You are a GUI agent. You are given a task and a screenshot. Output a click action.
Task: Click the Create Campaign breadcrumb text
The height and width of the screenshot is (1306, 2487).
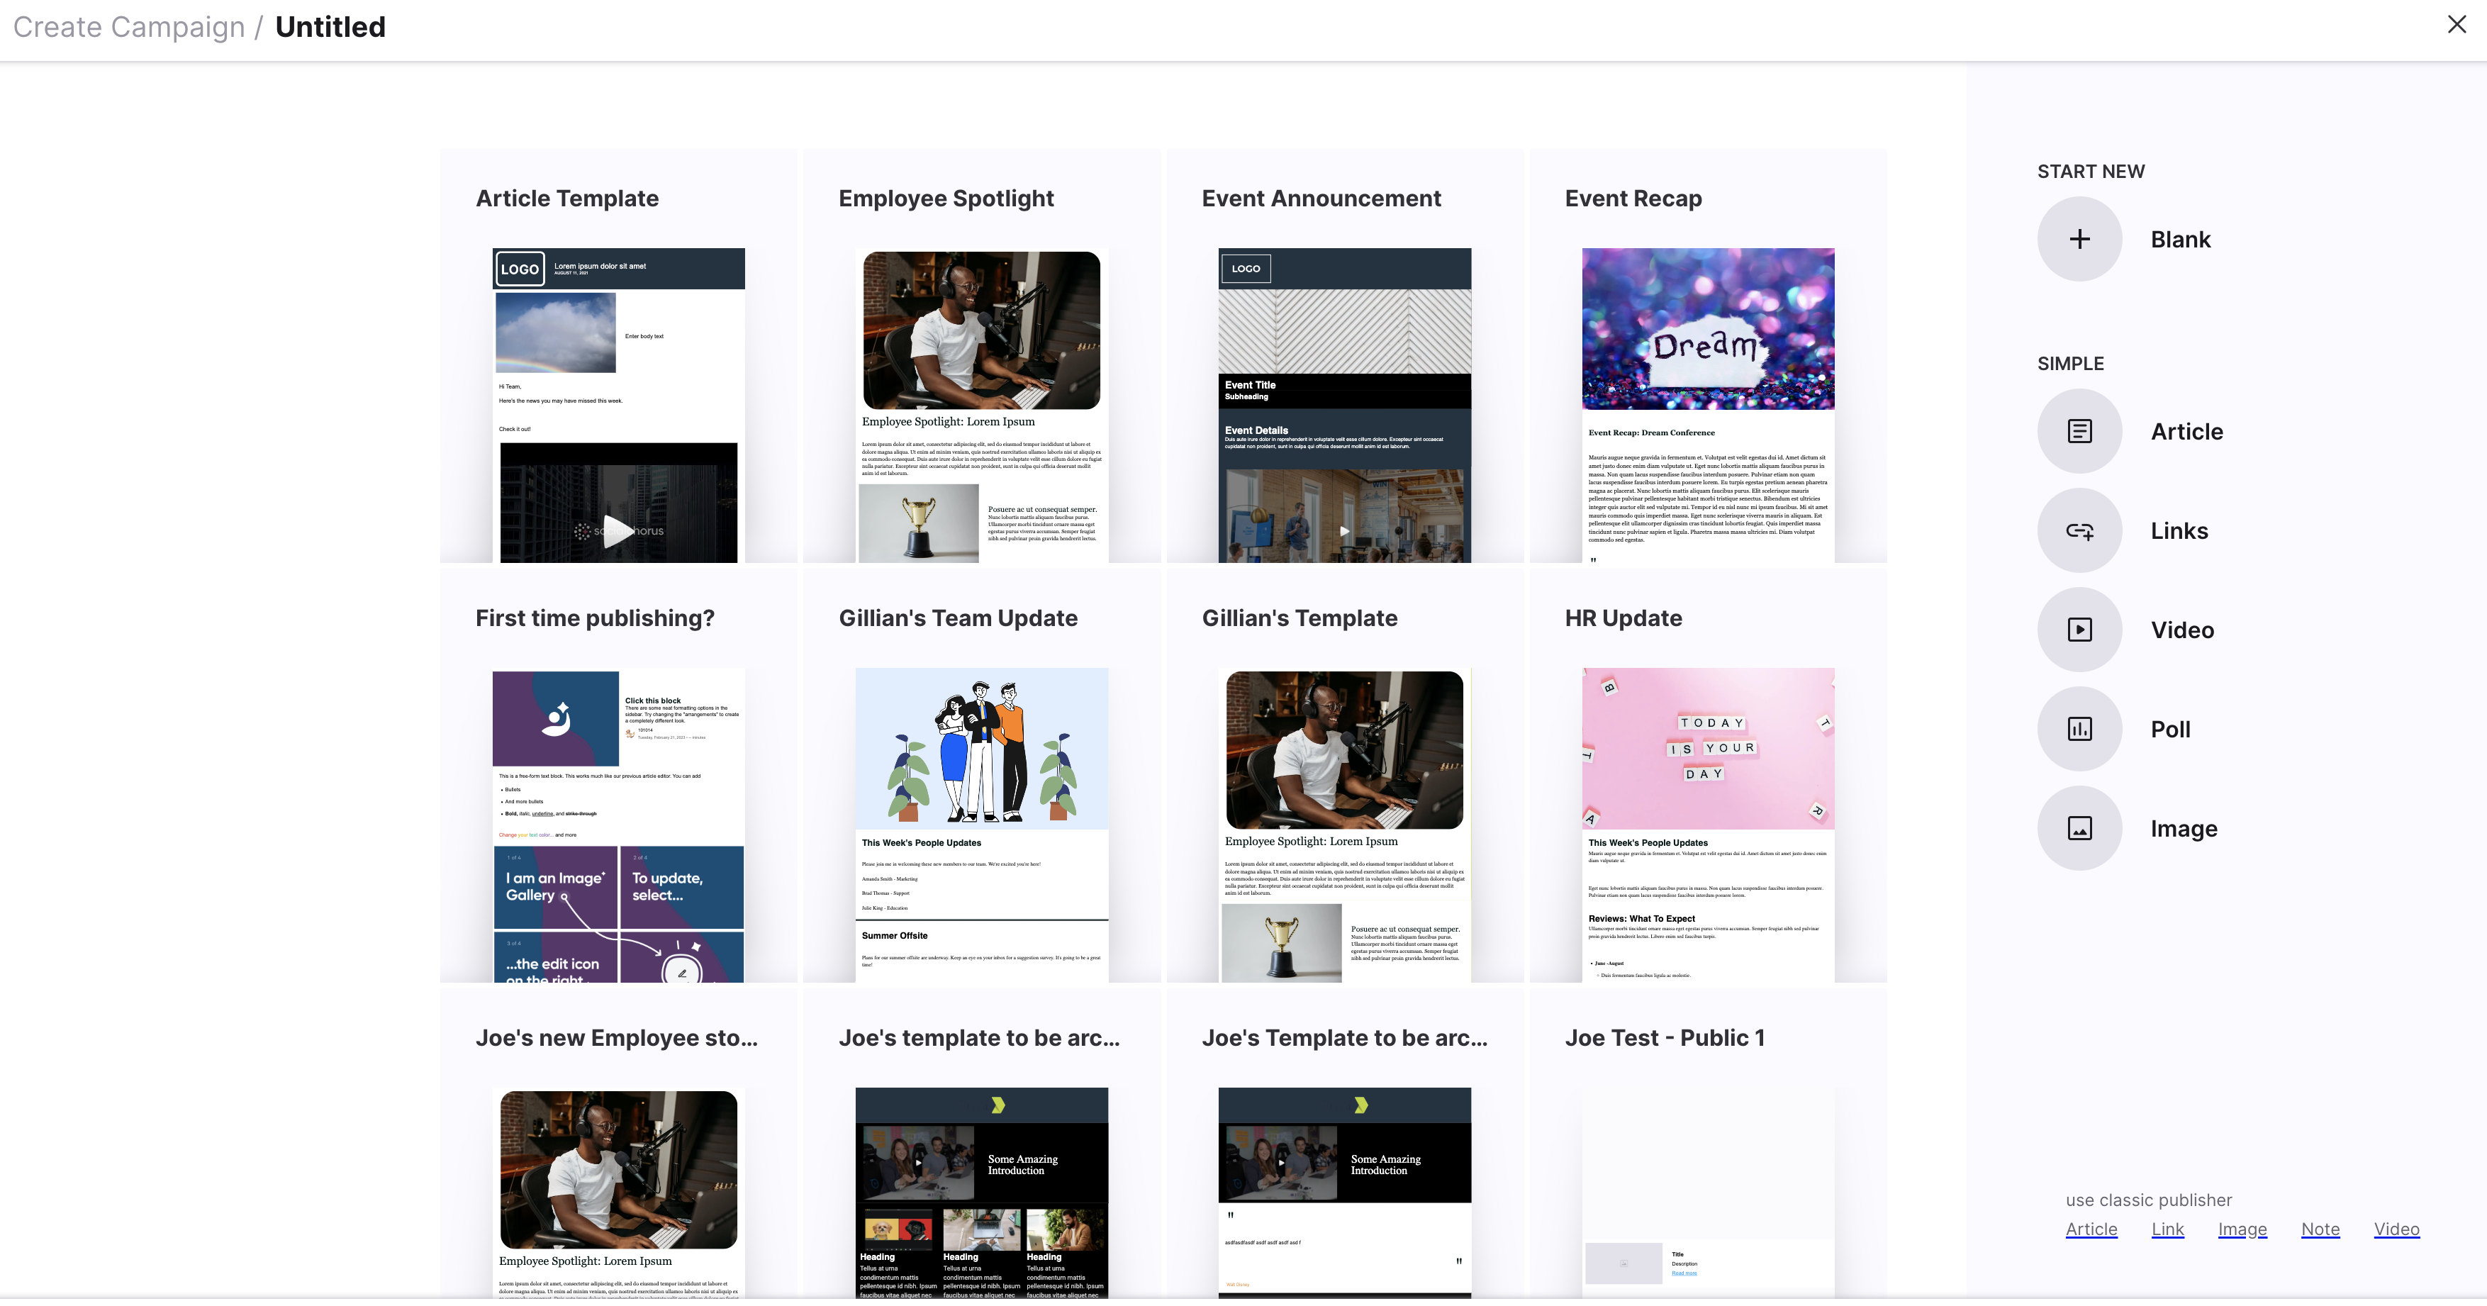[x=128, y=26]
